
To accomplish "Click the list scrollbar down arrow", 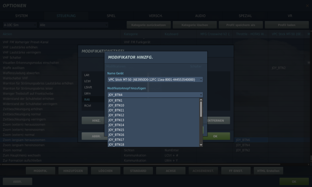I will [201, 145].
